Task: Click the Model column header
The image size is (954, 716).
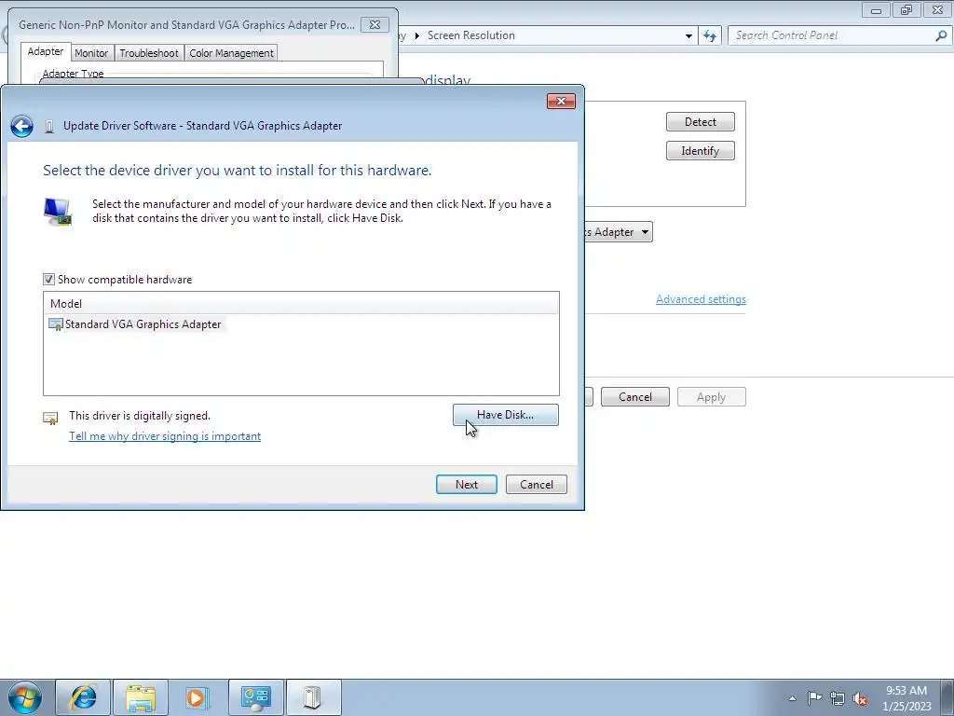Action: [x=301, y=303]
